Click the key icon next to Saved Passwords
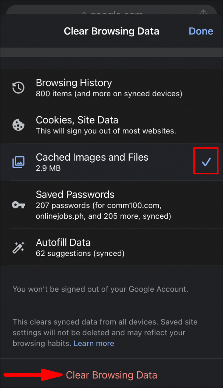The width and height of the screenshot is (223, 388). pos(18,204)
